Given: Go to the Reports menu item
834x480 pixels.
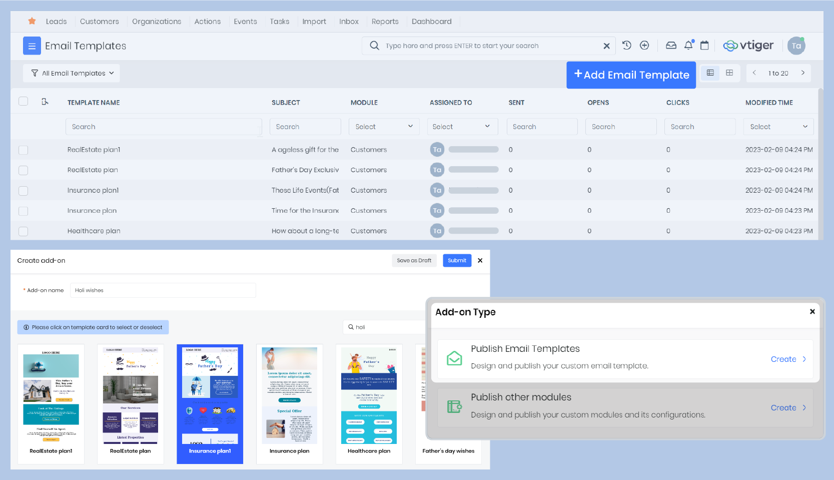Looking at the screenshot, I should point(385,22).
